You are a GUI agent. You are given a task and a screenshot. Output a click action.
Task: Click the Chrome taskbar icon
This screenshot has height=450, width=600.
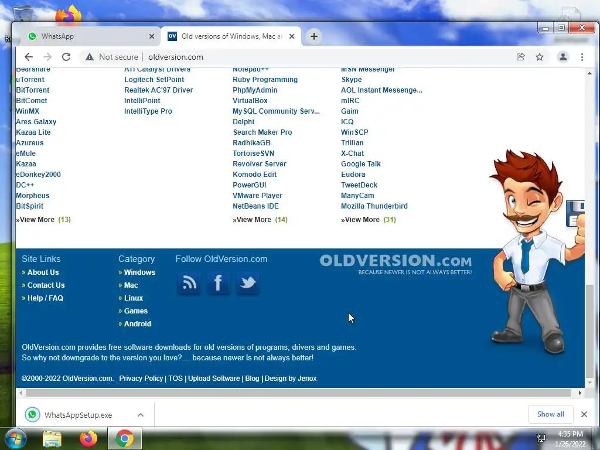click(x=125, y=439)
